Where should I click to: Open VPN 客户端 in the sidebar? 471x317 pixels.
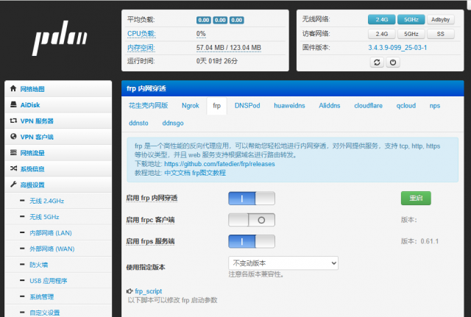58,137
